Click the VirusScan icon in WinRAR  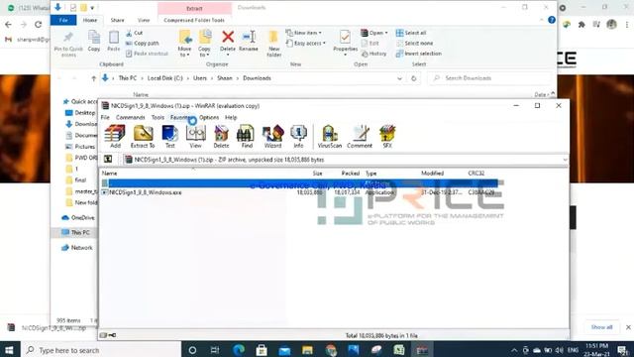330,137
